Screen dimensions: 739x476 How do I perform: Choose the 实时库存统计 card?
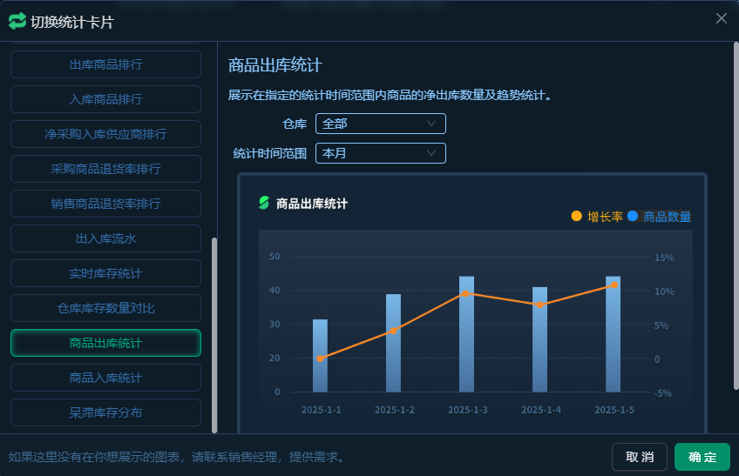[x=105, y=273]
